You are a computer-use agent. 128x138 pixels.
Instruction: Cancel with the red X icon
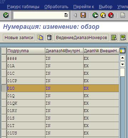coord(111,15)
